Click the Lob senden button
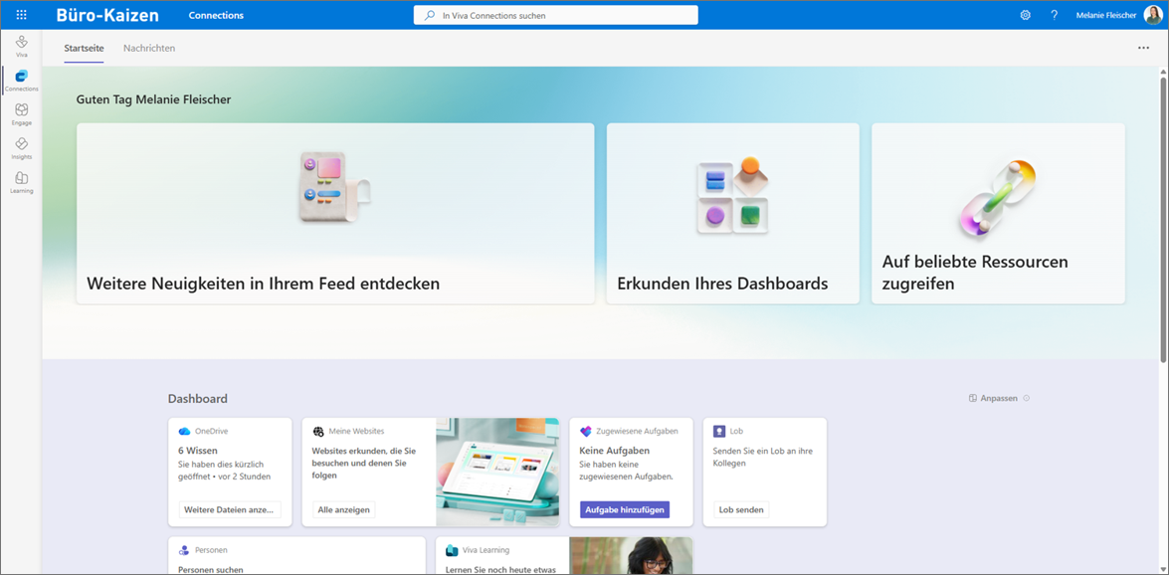This screenshot has height=575, width=1169. pos(741,509)
